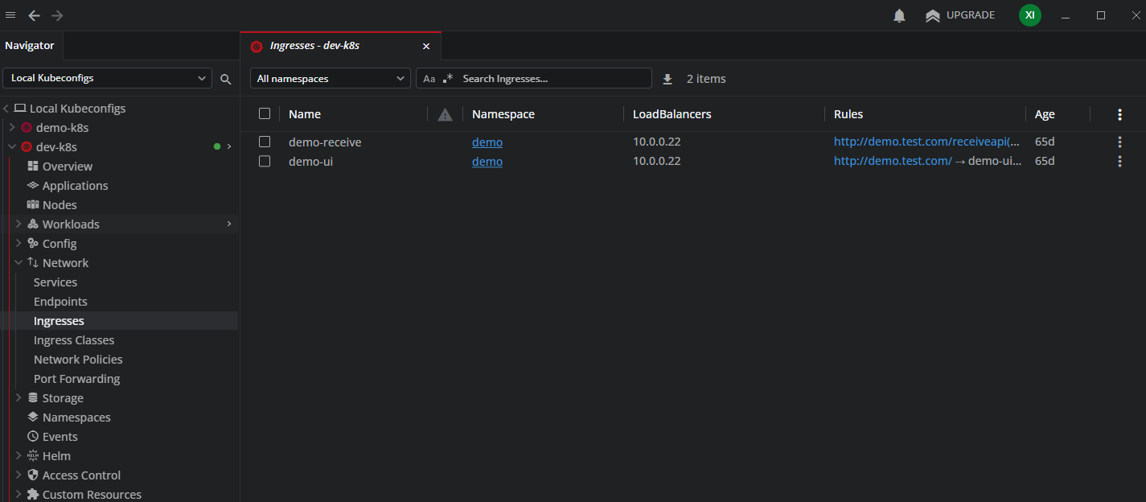Open Services under Network

point(55,282)
